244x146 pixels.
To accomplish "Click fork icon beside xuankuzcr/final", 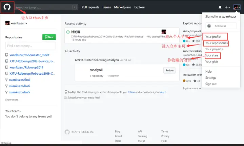I will coord(6,80).
